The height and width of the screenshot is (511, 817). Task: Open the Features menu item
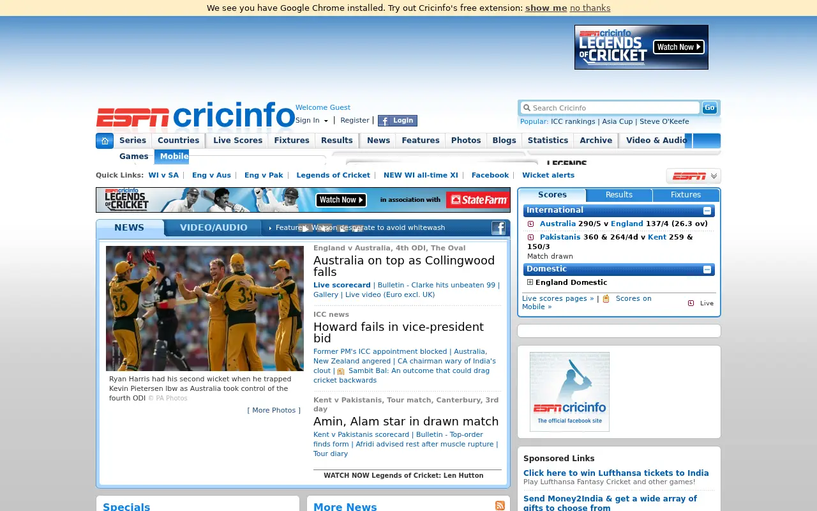[421, 141]
